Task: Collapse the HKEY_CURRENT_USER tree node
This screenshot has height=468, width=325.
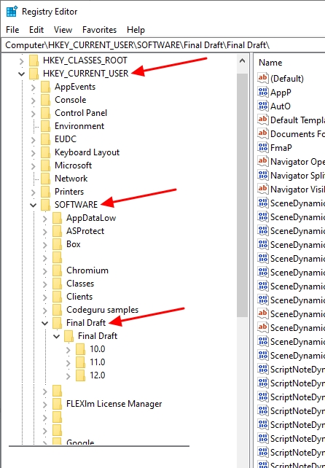Action: point(21,74)
